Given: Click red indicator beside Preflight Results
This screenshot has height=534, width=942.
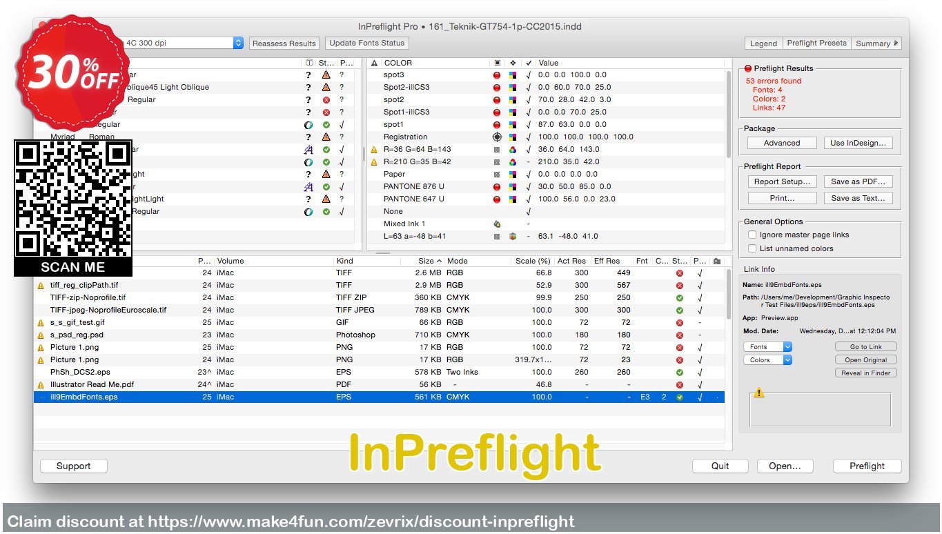Looking at the screenshot, I should [x=747, y=68].
